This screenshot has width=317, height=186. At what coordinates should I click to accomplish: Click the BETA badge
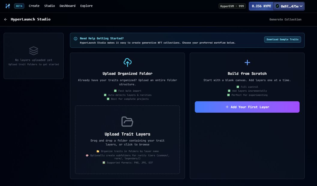coord(19,6)
